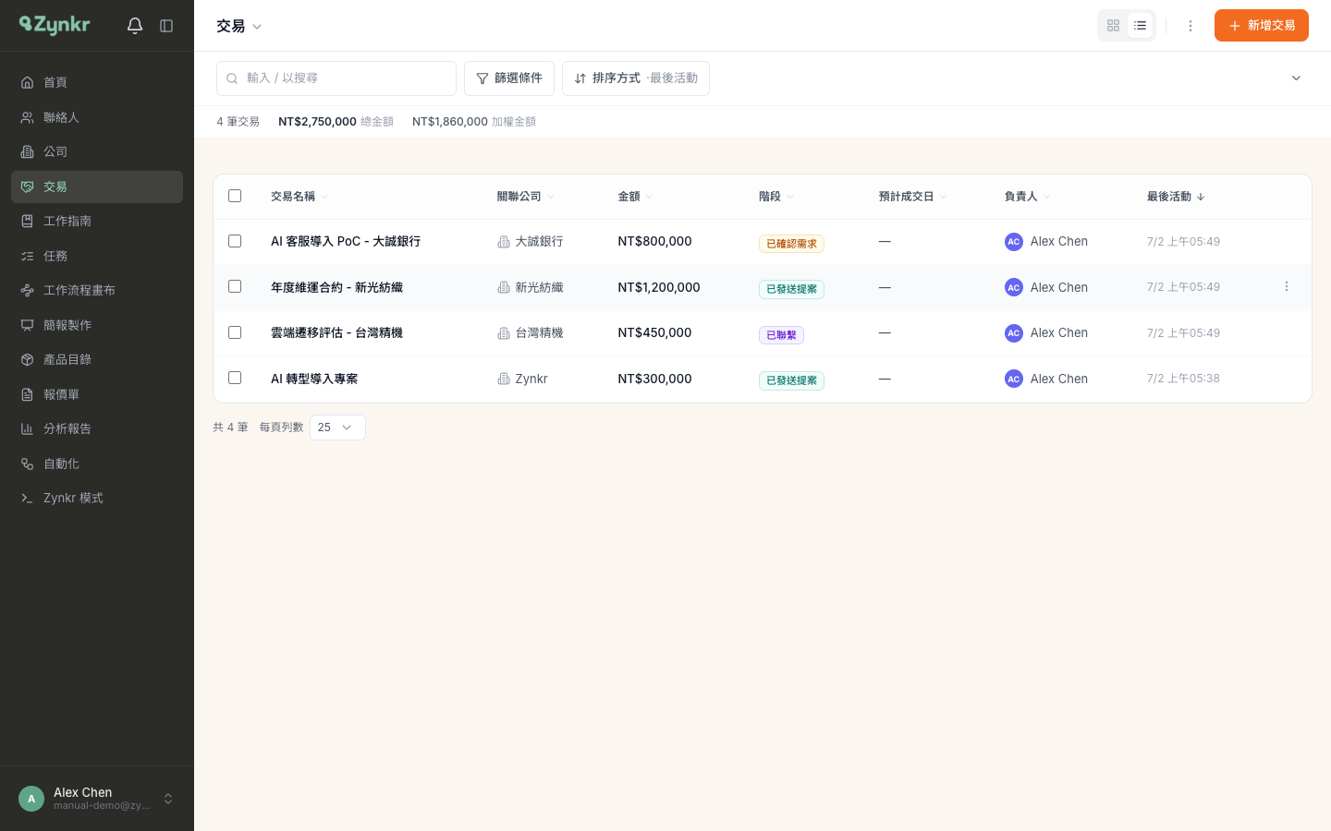The height and width of the screenshot is (831, 1331).
Task: Click company icon beside Zynkr
Action: click(x=504, y=379)
